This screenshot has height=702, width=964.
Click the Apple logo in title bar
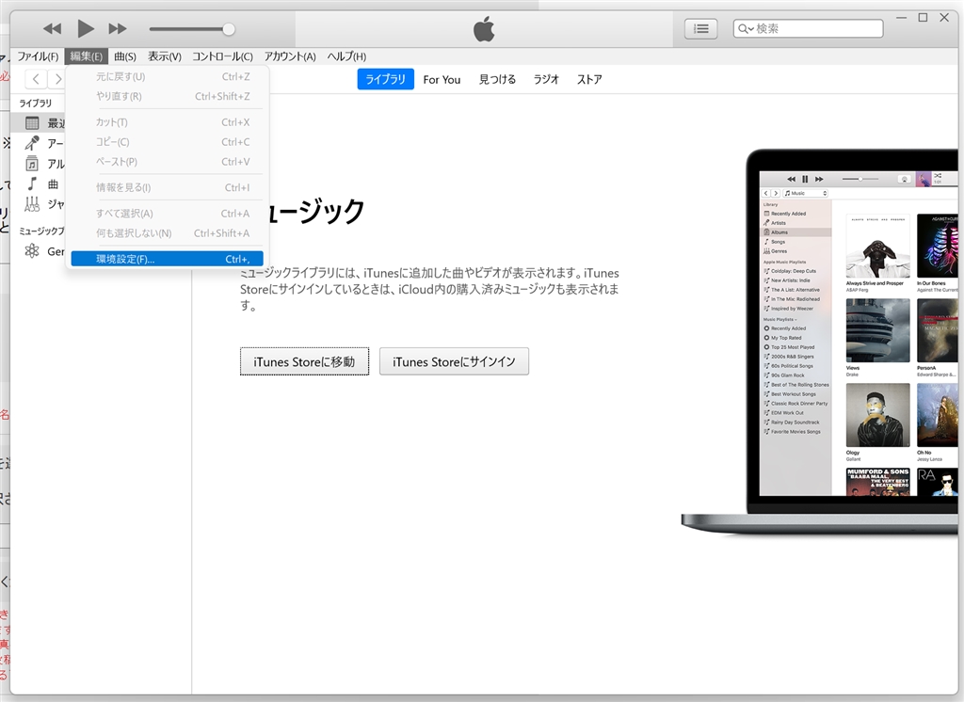coord(484,29)
